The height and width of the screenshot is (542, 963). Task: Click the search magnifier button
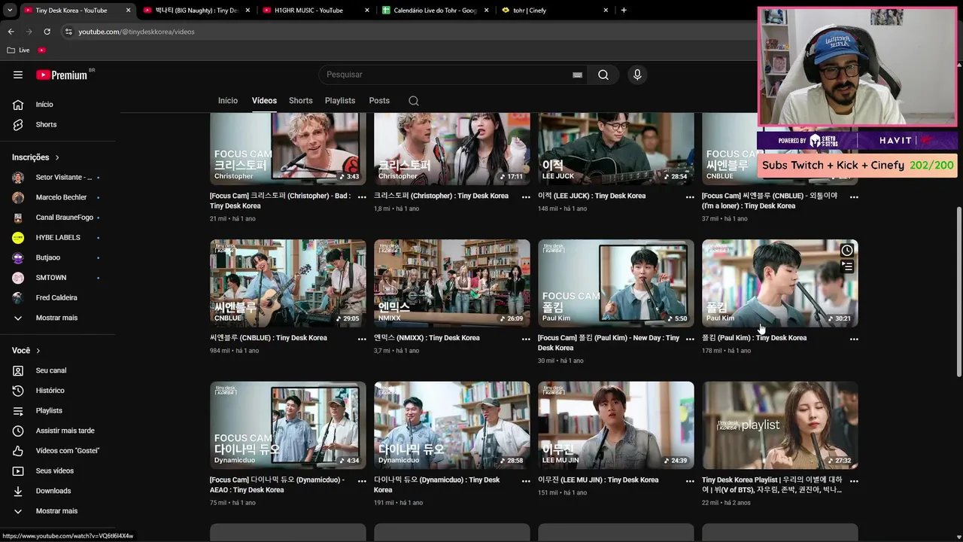click(603, 75)
